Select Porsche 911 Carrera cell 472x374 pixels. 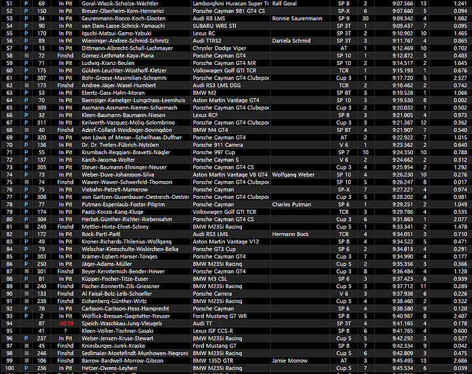click(218, 145)
